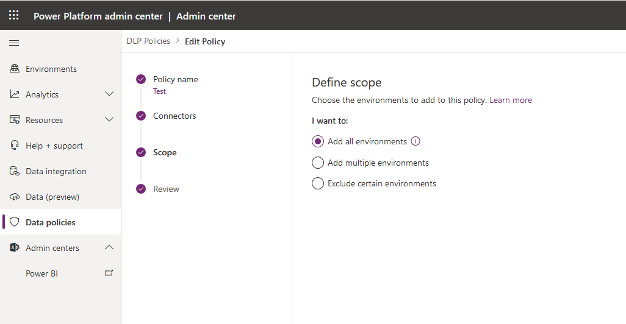Expand the Analytics section chevron
Viewport: 626px width, 324px height.
[109, 94]
